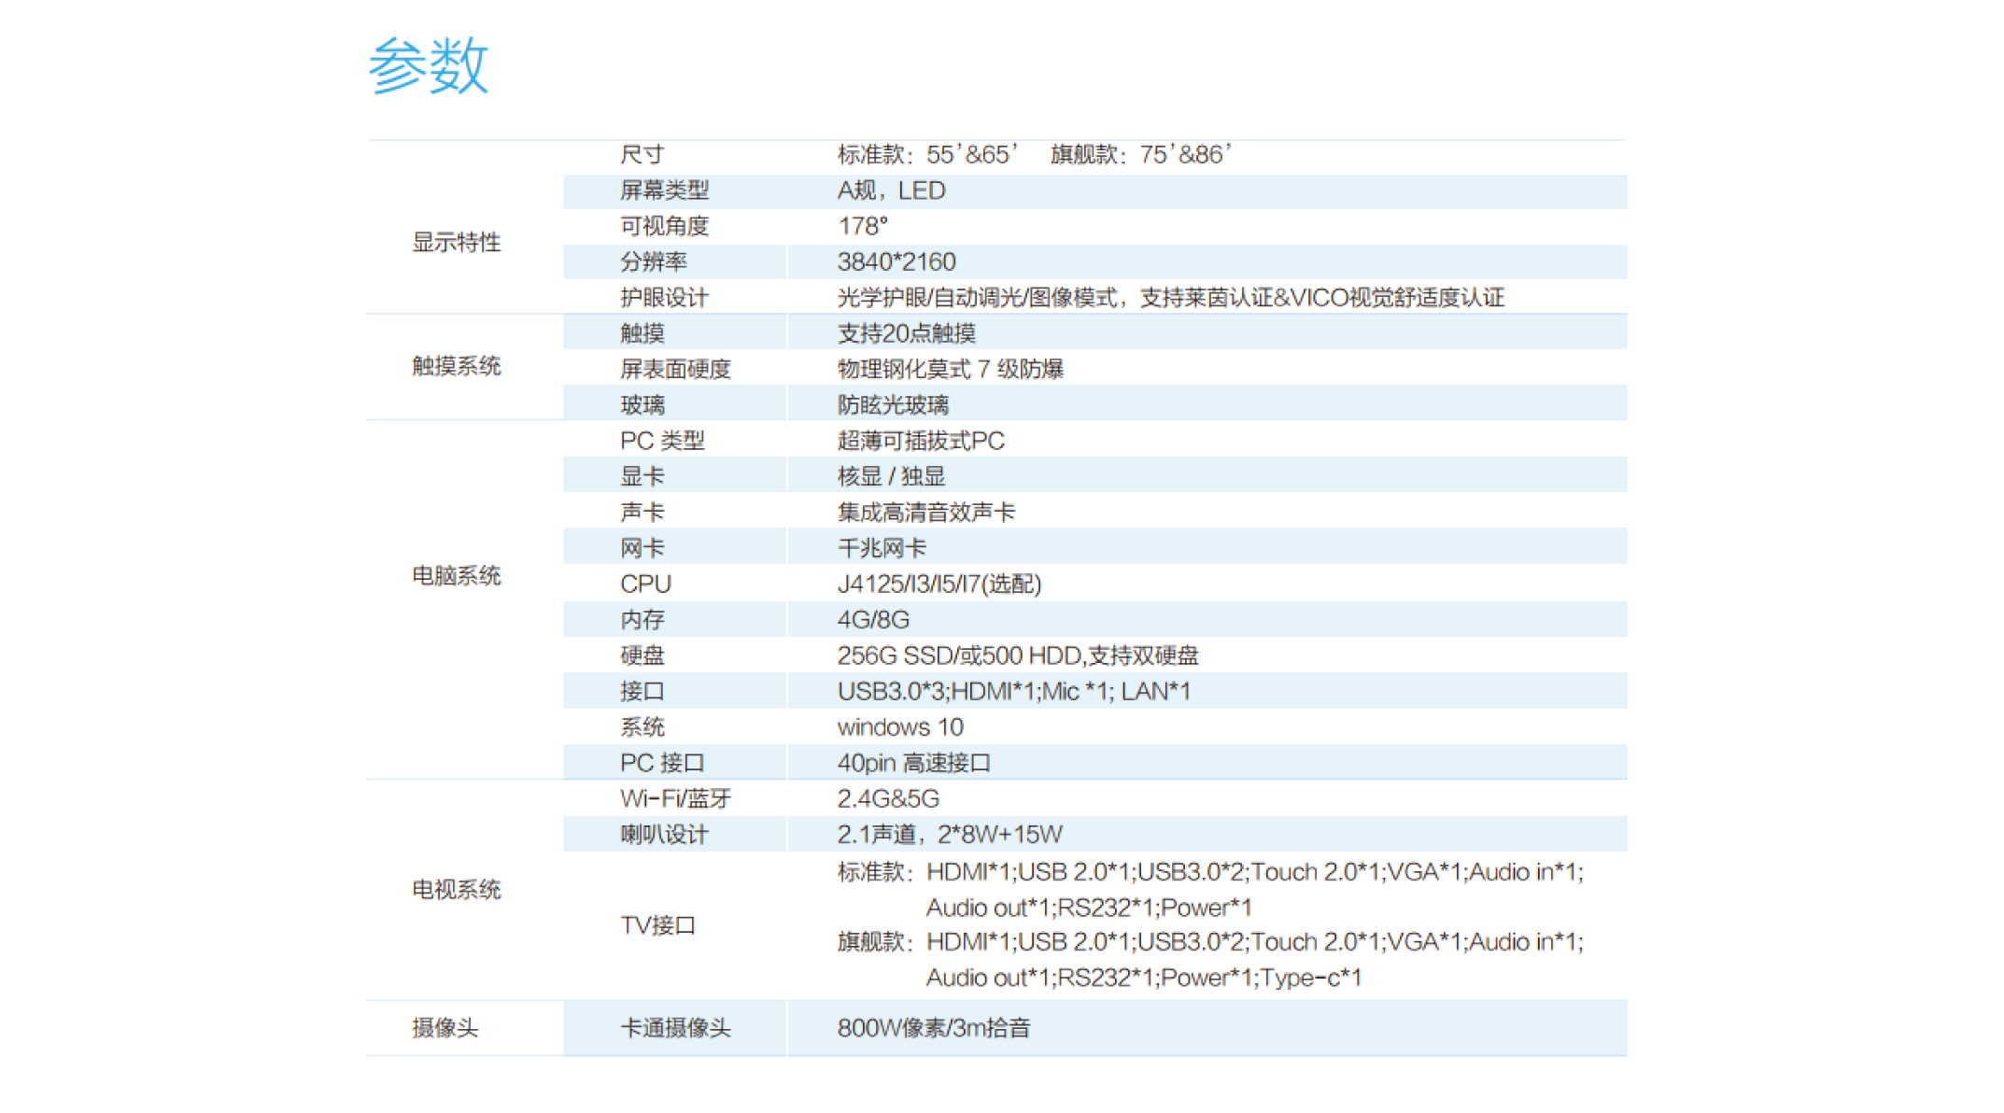Click the 超薄可插拔式PC value
Image resolution: width=2004 pixels, height=1113 pixels.
[x=921, y=441]
